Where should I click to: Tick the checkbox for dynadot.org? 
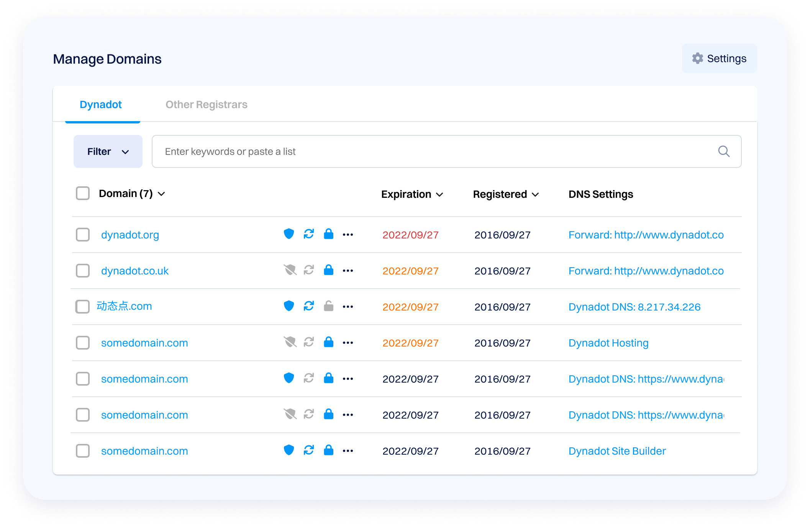pos(83,235)
